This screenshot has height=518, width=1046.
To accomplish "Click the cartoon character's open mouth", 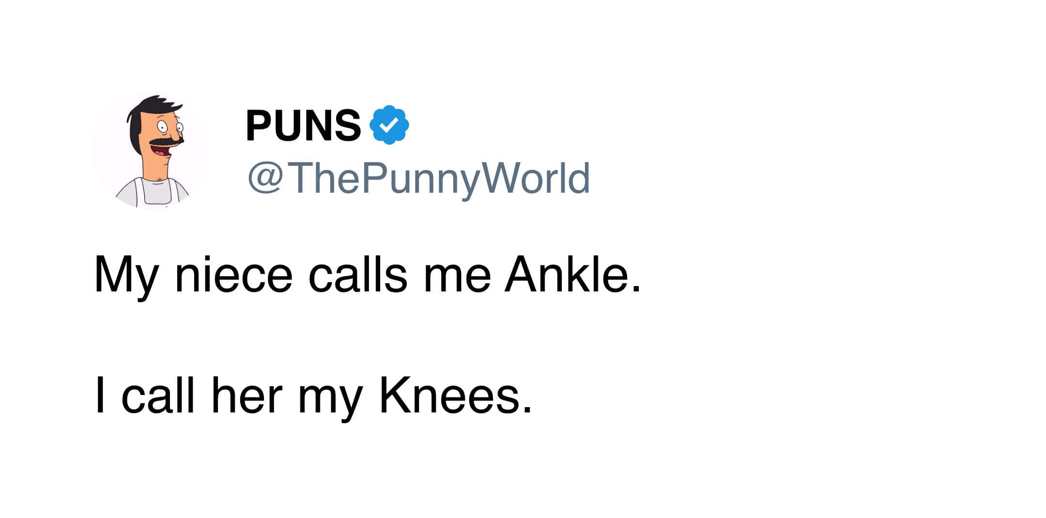I will [x=160, y=153].
